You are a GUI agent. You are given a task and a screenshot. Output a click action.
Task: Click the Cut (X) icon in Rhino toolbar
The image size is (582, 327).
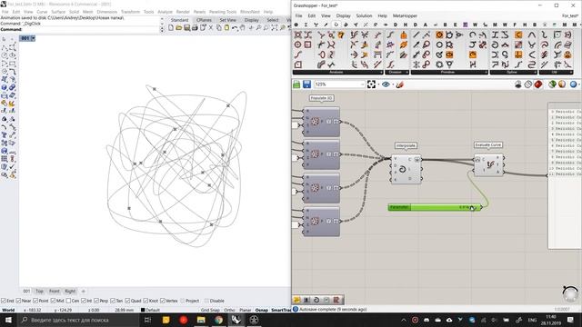[x=211, y=28]
